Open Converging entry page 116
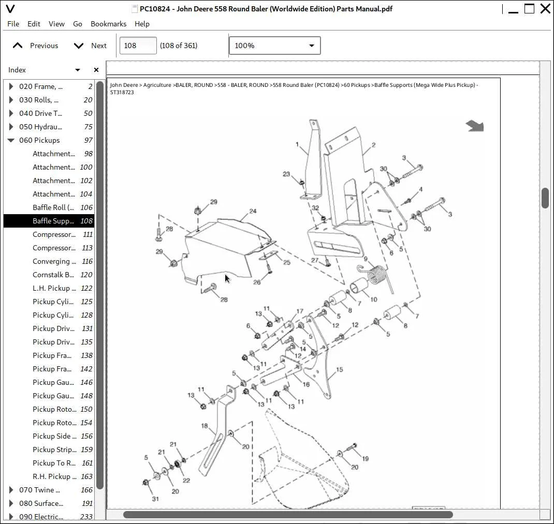 (x=49, y=261)
